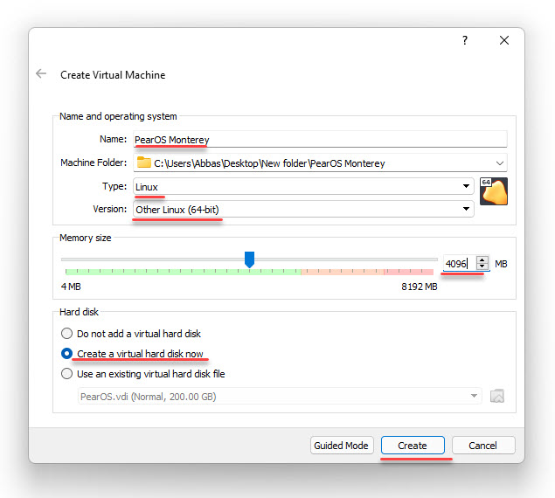Click the 4 MB minimum label
555x498 pixels.
[x=71, y=287]
